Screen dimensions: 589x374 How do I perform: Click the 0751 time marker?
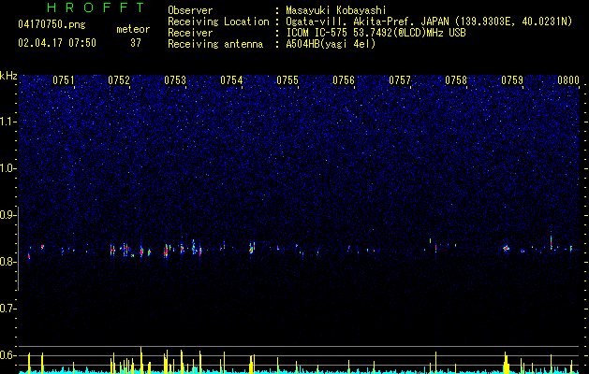pos(64,80)
